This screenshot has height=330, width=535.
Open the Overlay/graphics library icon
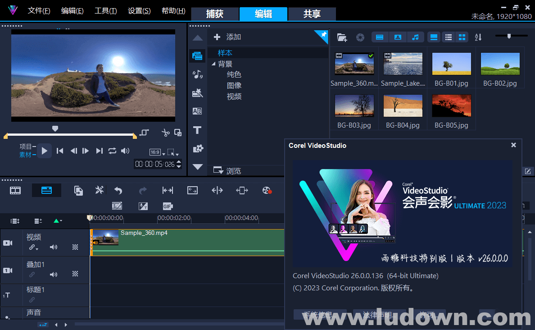click(198, 149)
